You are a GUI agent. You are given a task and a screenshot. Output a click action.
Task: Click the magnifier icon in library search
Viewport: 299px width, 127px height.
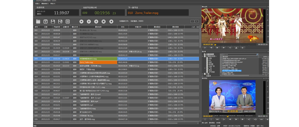click(x=257, y=54)
